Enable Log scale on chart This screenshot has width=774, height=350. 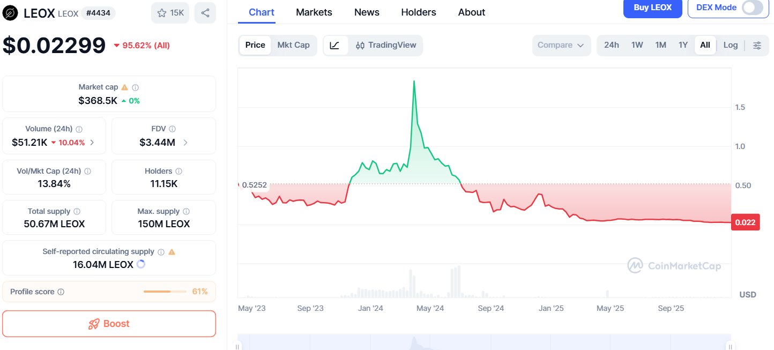730,45
